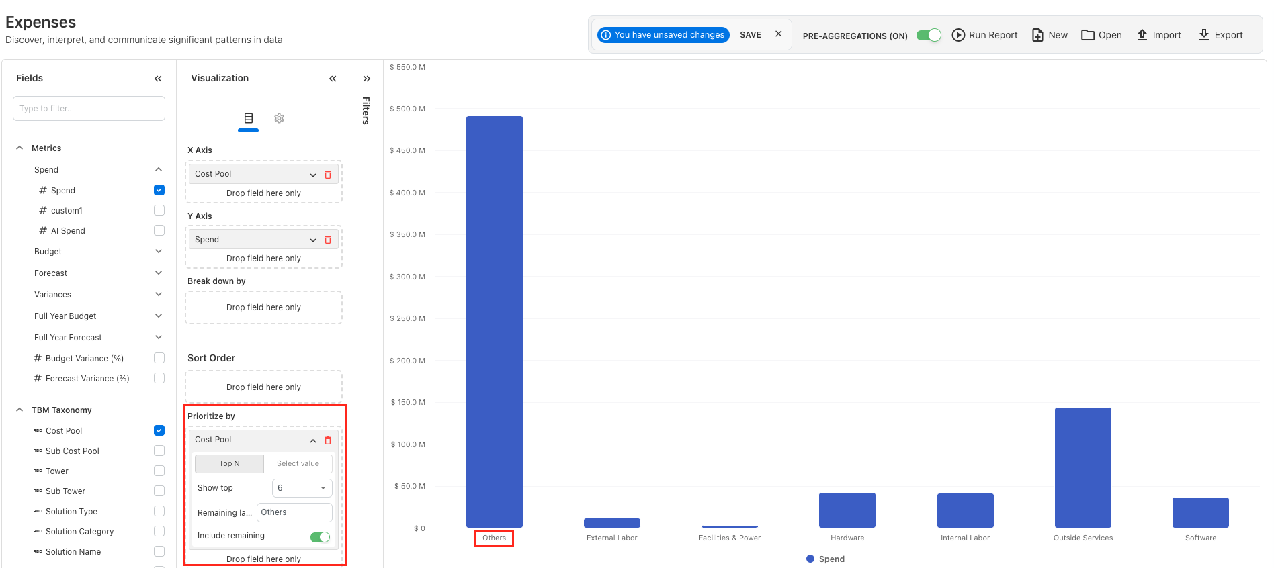Viewport: 1274px width, 568px height.
Task: Click the New report document icon
Action: (1038, 35)
